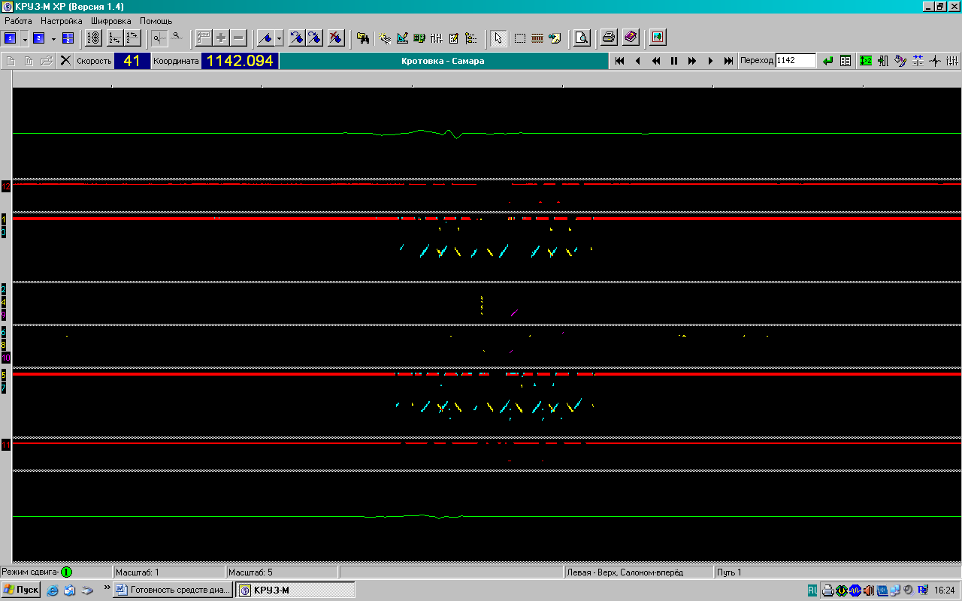Click the Пуск start button

point(21,590)
